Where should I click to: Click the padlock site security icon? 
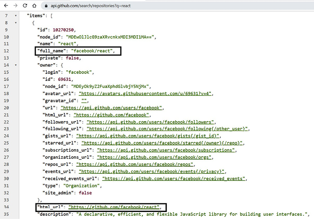pos(46,6)
